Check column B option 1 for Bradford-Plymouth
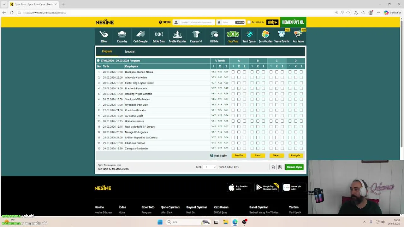The image size is (404, 227). [x=252, y=88]
